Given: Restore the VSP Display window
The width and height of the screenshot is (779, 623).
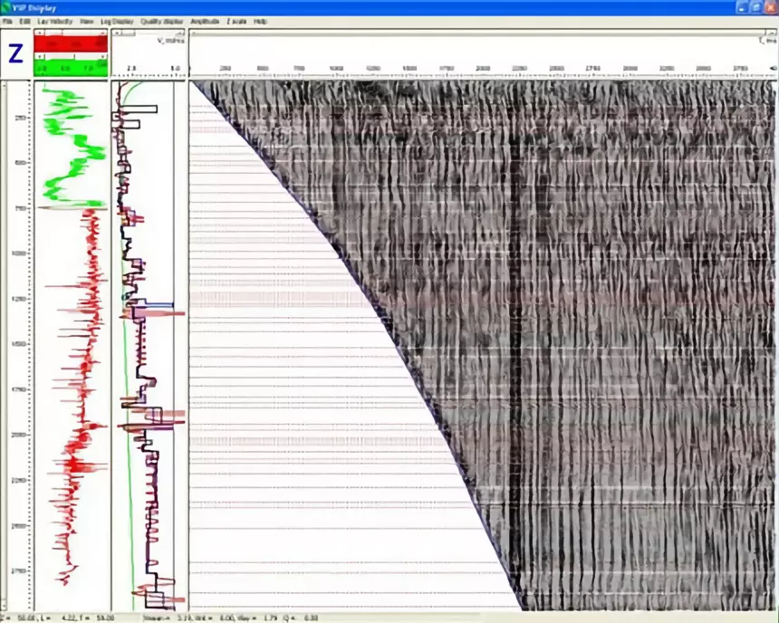Looking at the screenshot, I should click(x=755, y=8).
